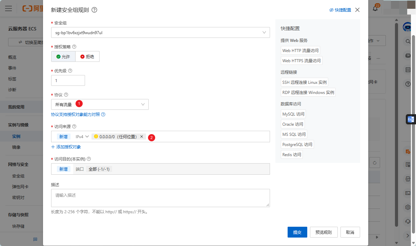This screenshot has height=246, width=416.
Task: Click the headset support icon in right sidebar
Action: [408, 221]
